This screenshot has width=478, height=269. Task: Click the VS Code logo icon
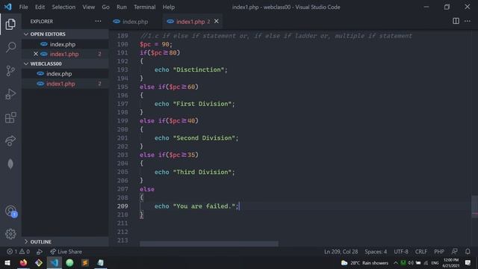[8, 7]
